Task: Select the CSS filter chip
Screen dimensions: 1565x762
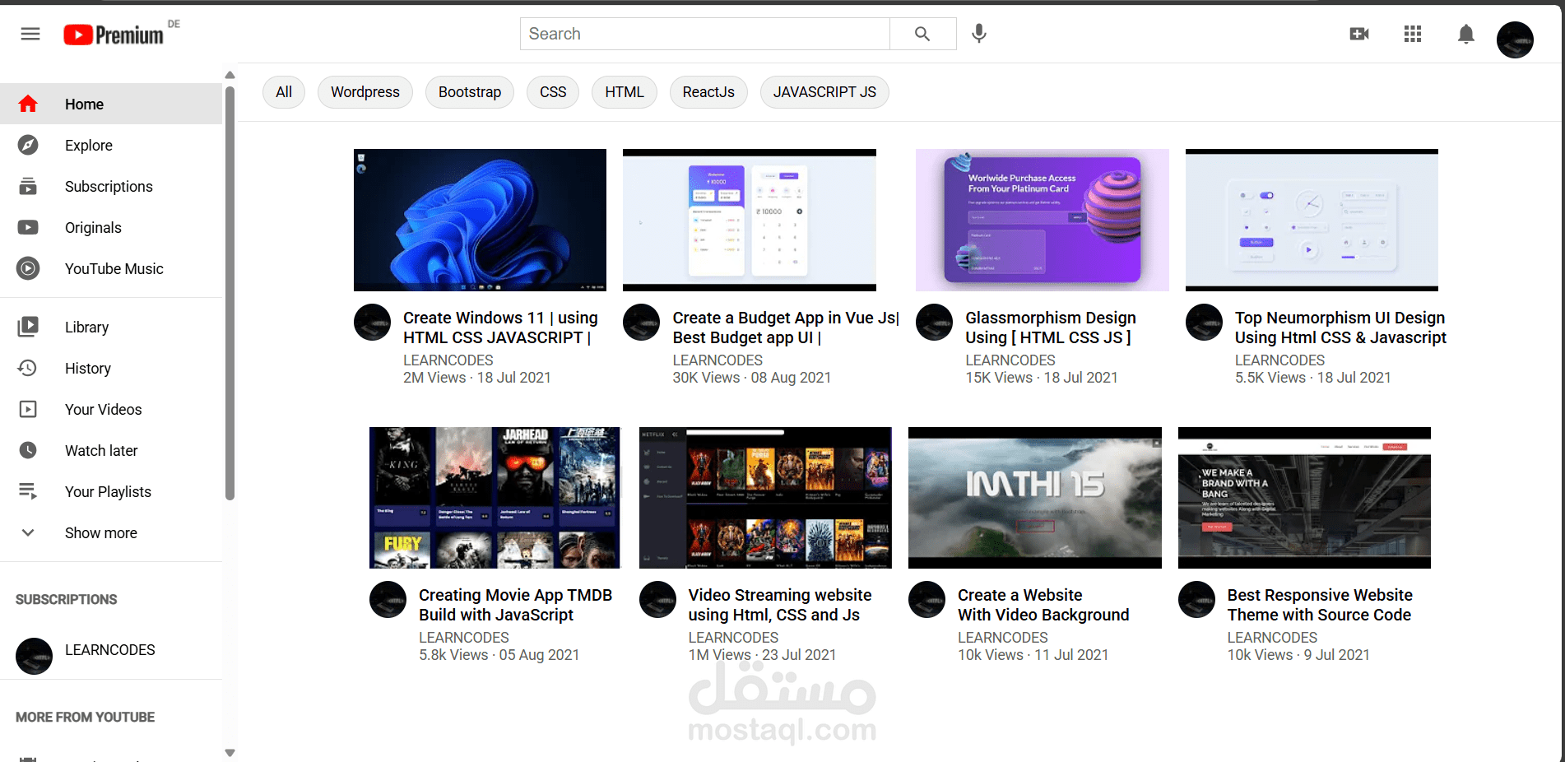Action: tap(553, 92)
